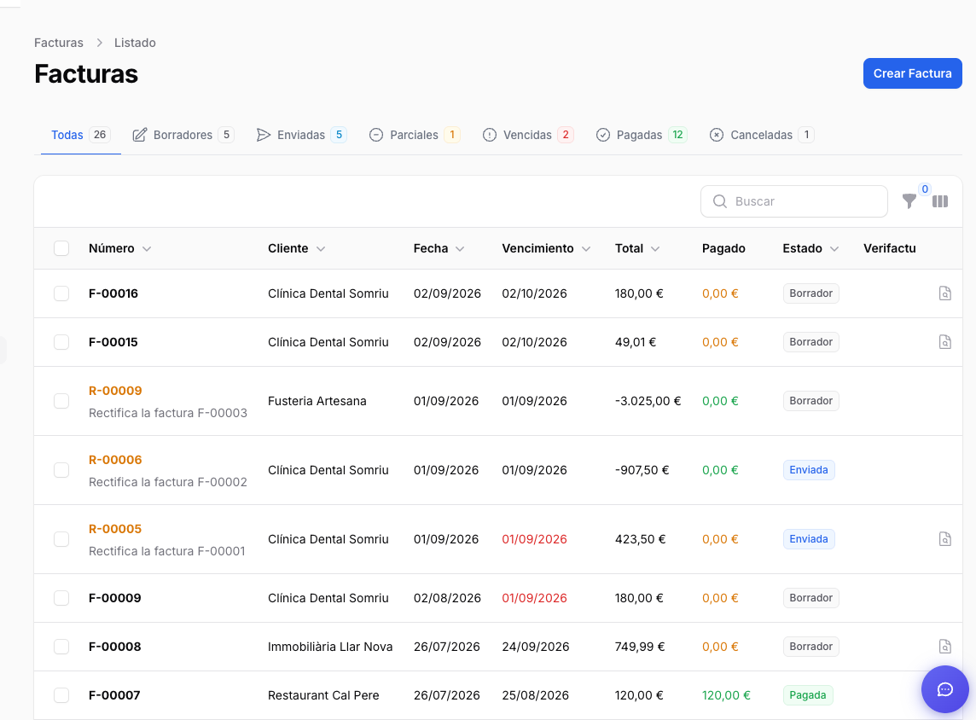Click 'Rectifica la factura F-00002' text
The width and height of the screenshot is (976, 720).
[x=168, y=482]
